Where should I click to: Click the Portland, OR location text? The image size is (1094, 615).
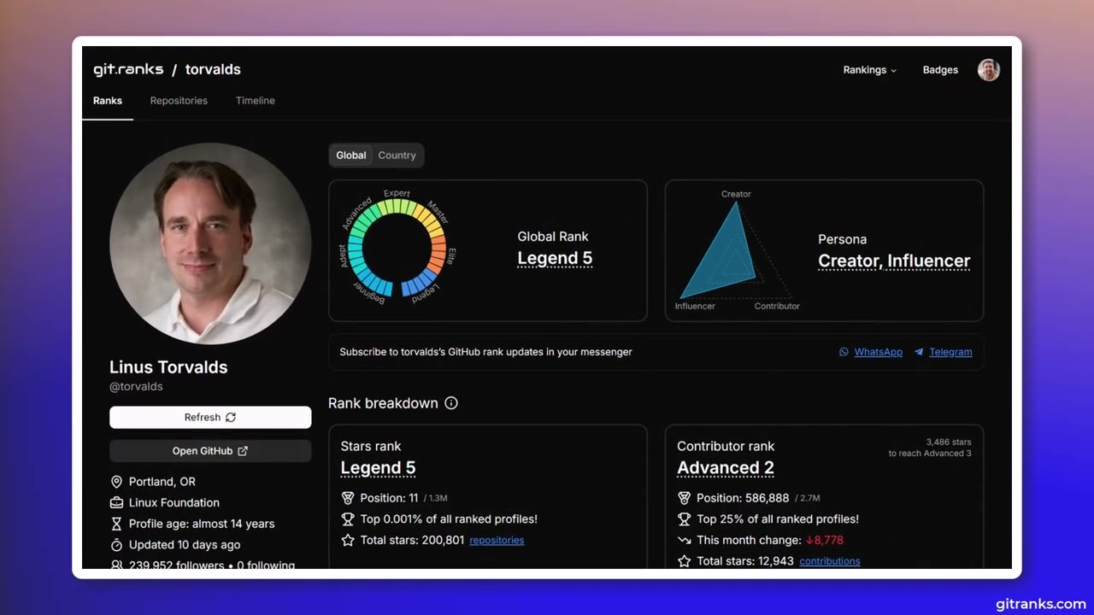[162, 482]
